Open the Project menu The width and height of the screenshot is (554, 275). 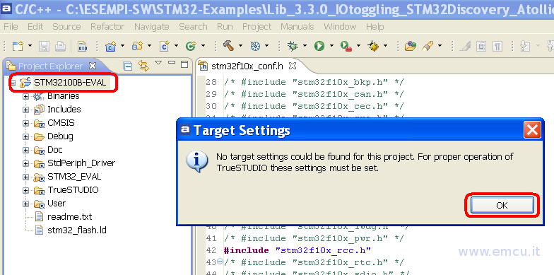257,27
